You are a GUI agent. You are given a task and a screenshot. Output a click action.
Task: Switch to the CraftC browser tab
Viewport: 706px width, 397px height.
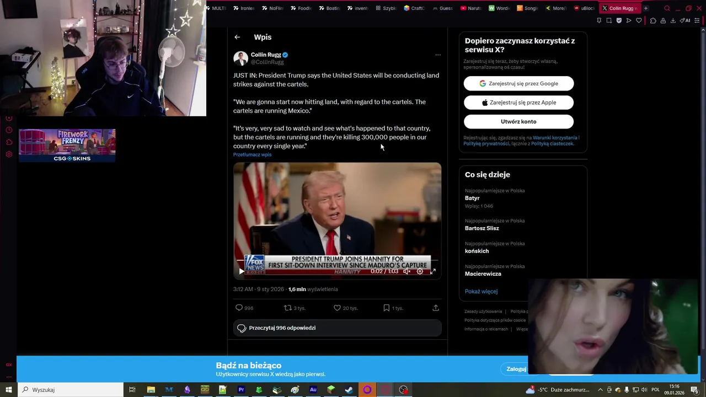pos(414,8)
